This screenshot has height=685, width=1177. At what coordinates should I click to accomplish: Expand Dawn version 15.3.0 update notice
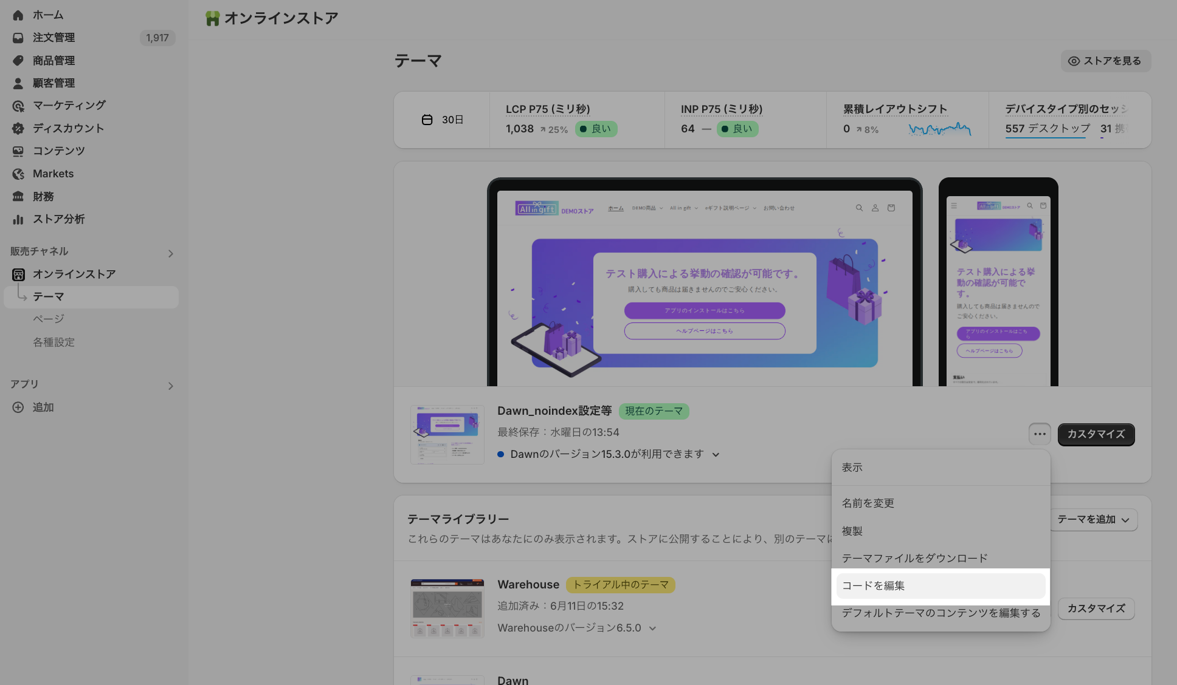[716, 455]
